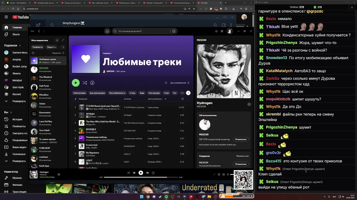Open The Weeknd artist in library

pyautogui.click(x=48, y=78)
